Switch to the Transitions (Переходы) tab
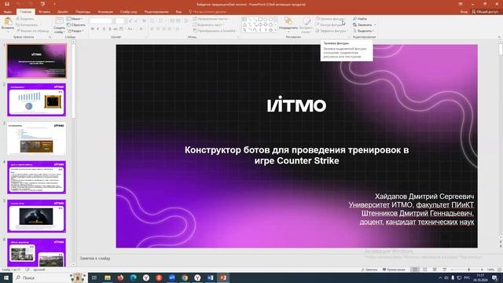503x283 pixels. point(83,12)
